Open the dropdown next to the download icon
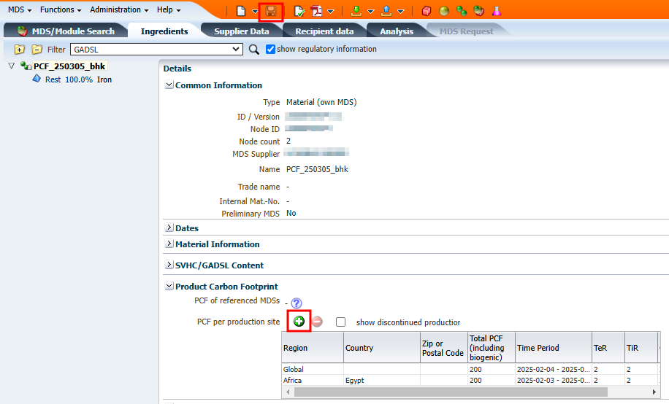669x404 pixels. (x=371, y=12)
